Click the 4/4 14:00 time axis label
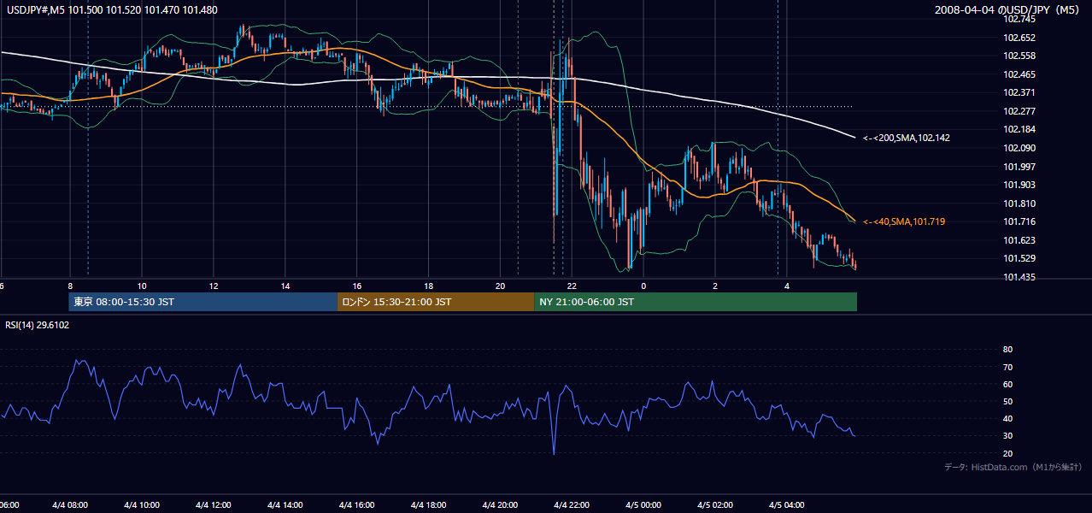The height and width of the screenshot is (513, 1092). 285,505
